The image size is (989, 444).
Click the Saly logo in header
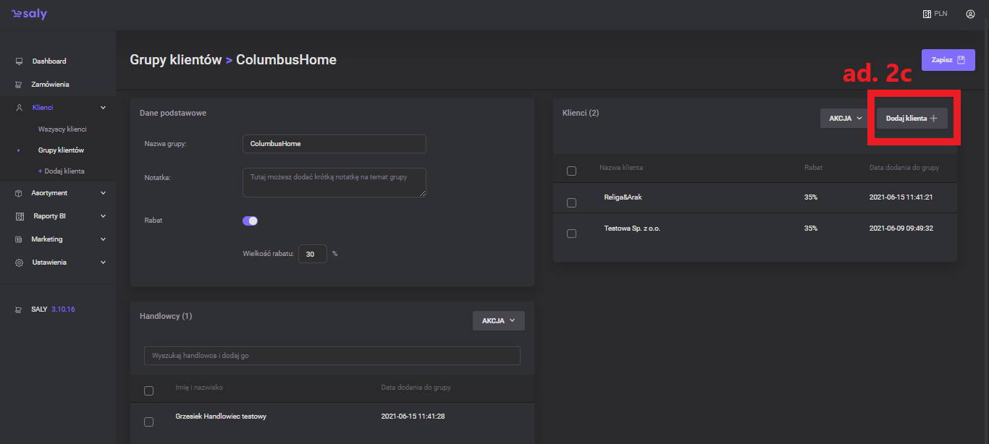click(x=29, y=14)
